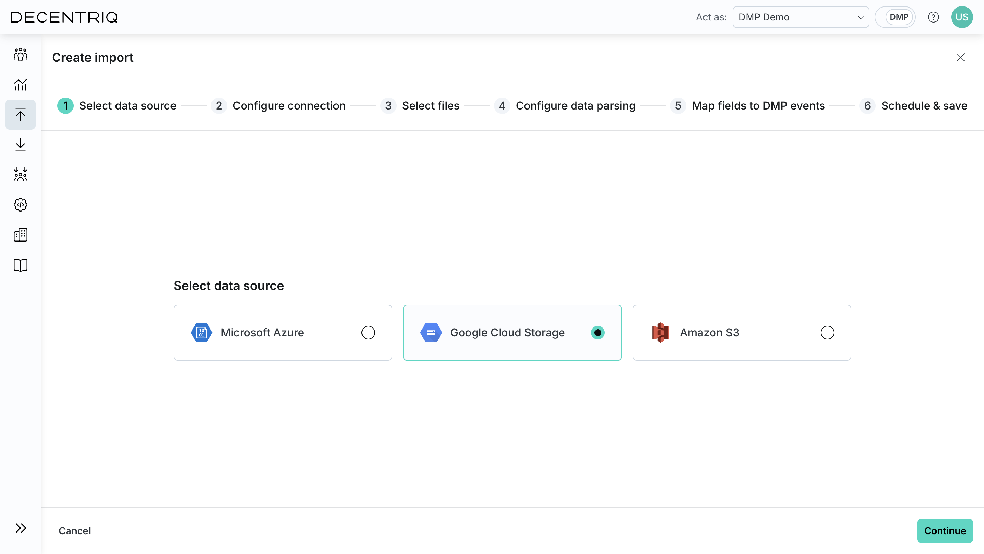The width and height of the screenshot is (984, 554).
Task: Click the Continue button
Action: pos(945,531)
